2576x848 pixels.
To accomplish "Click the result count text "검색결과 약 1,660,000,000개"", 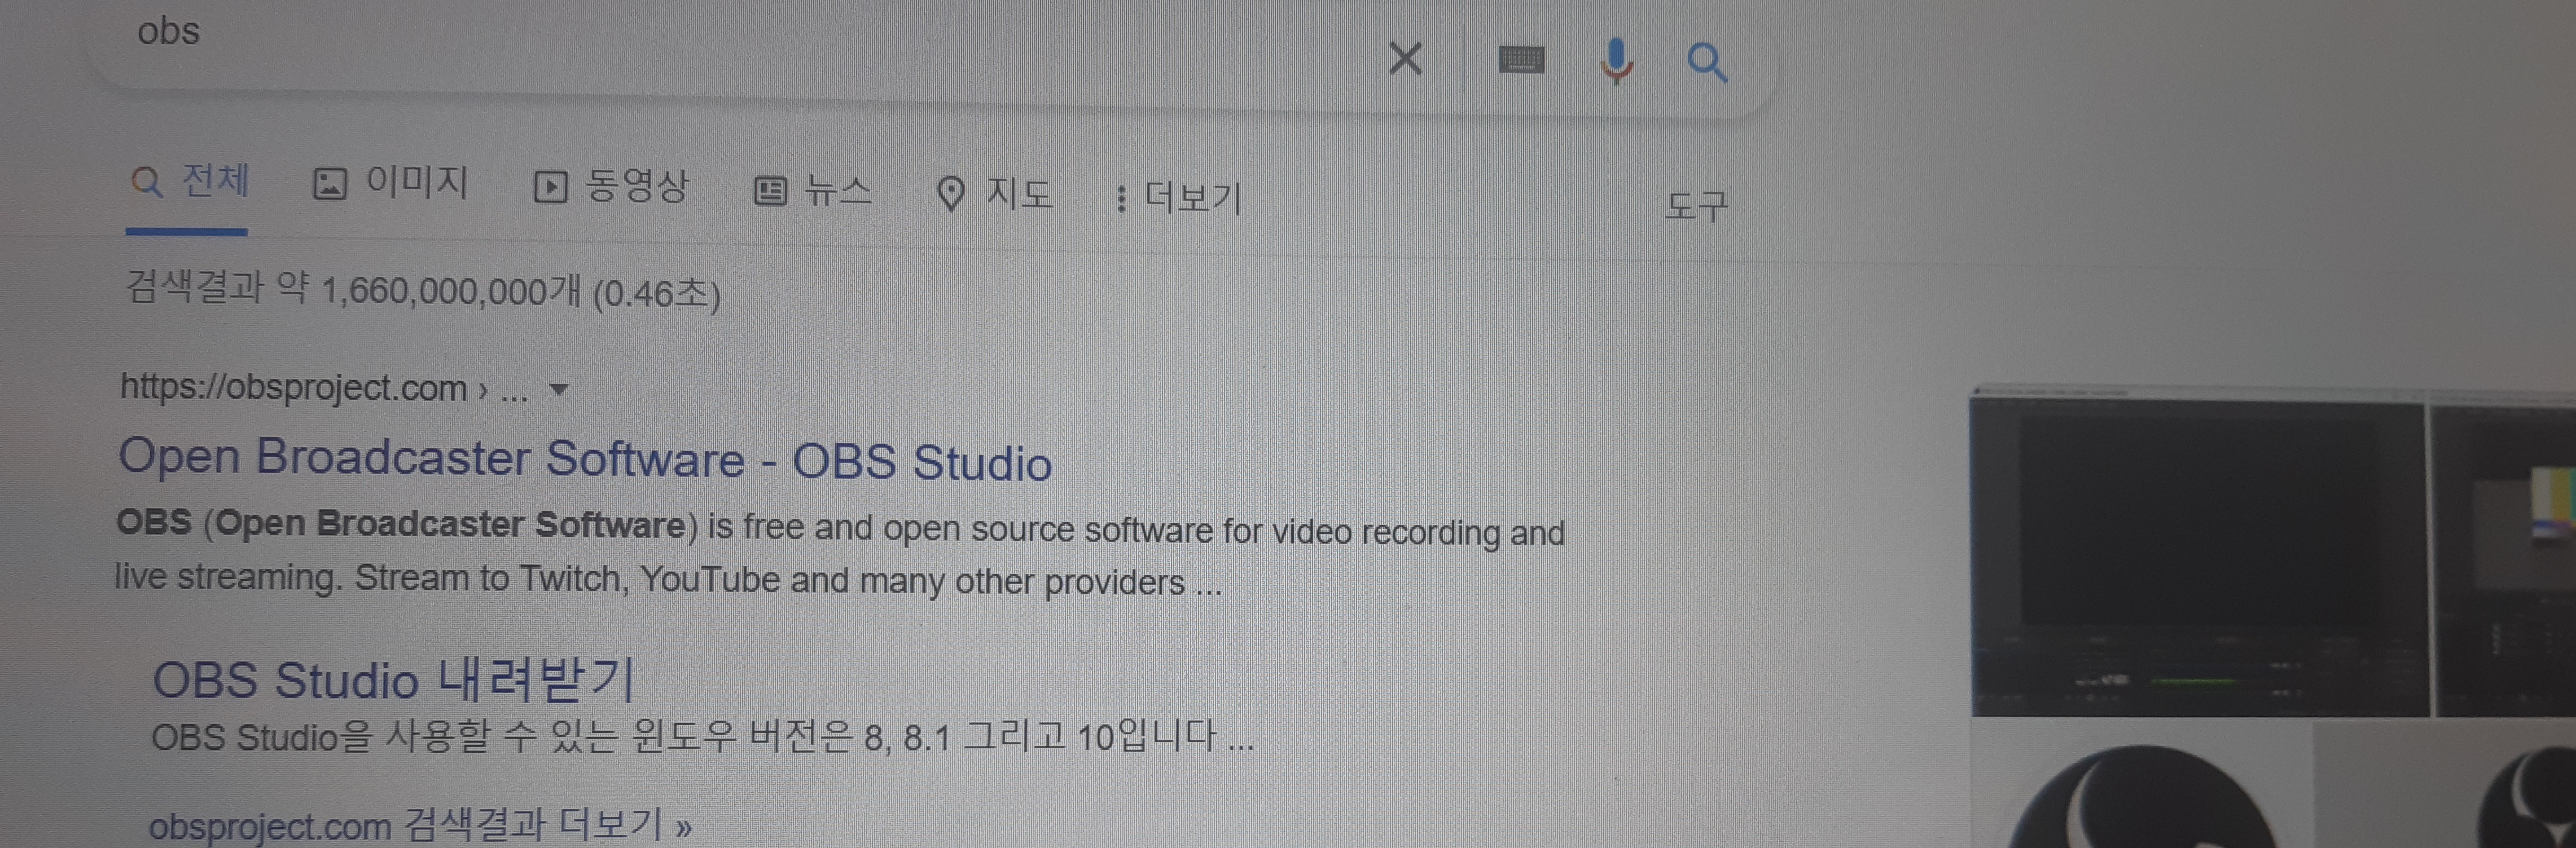I will [x=353, y=289].
